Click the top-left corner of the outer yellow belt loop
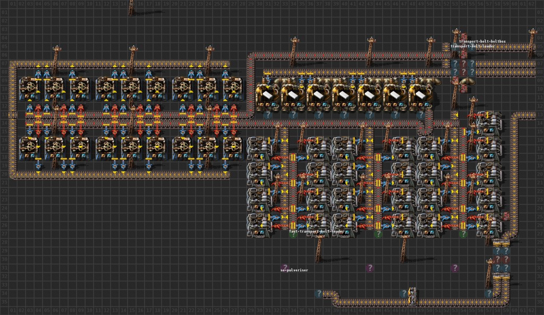This screenshot has width=544, height=315. point(13,64)
